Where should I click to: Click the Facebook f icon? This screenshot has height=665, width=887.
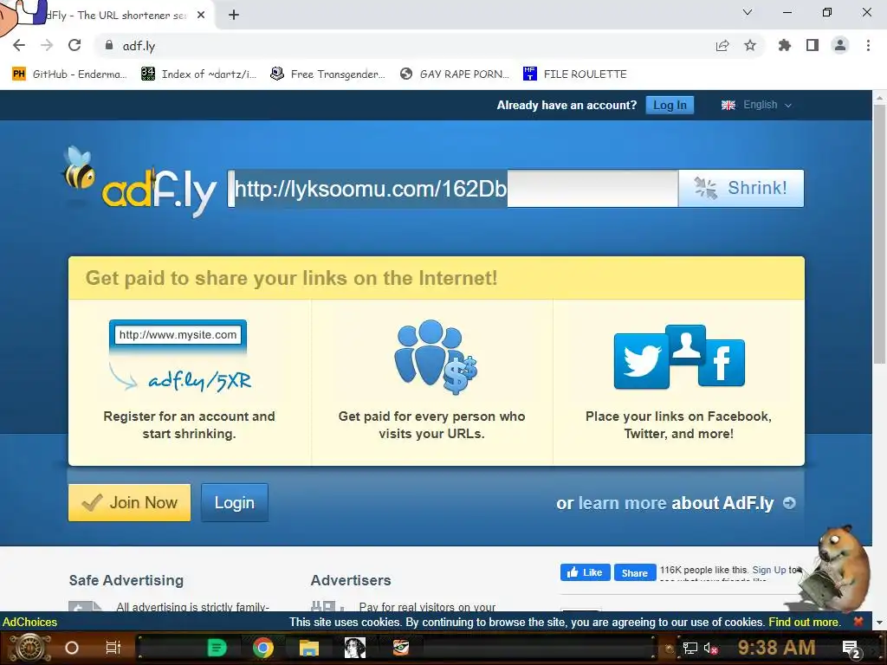pyautogui.click(x=722, y=363)
